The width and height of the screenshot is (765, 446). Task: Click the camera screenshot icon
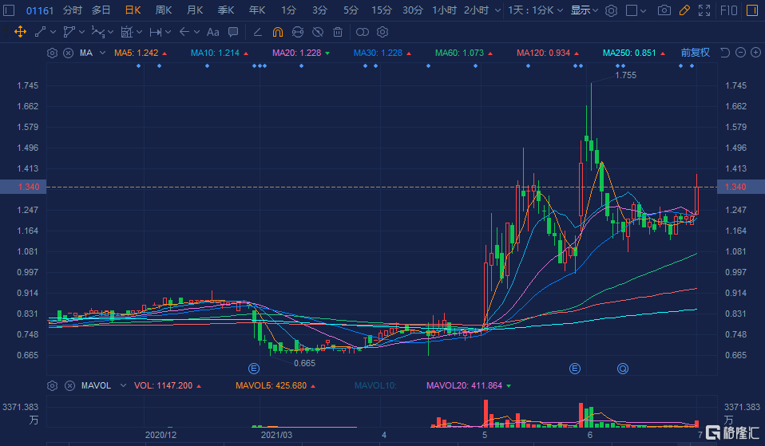point(664,10)
